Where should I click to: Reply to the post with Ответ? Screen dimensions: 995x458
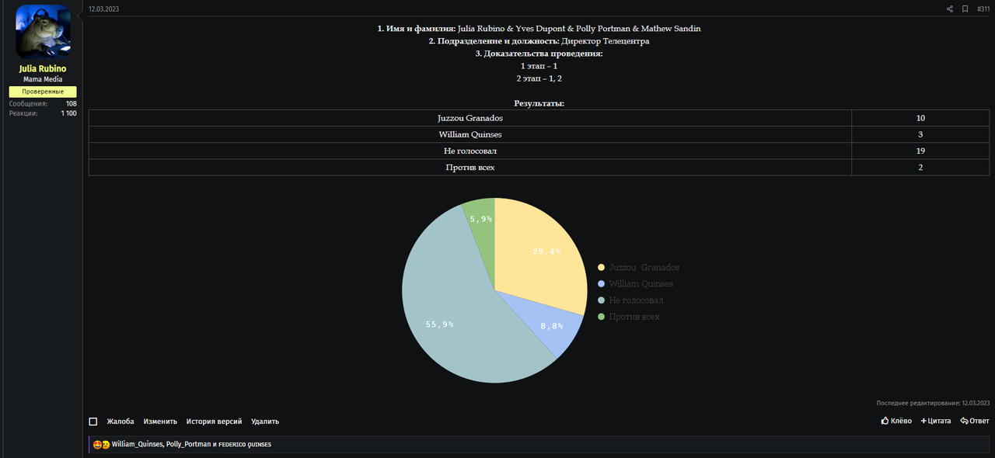pyautogui.click(x=975, y=421)
